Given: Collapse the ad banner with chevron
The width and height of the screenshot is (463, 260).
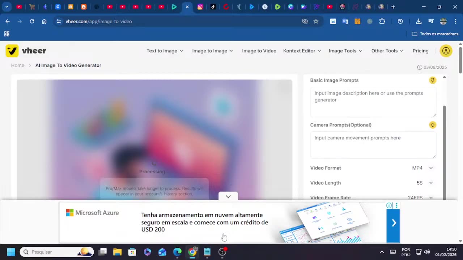Looking at the screenshot, I should (228, 196).
